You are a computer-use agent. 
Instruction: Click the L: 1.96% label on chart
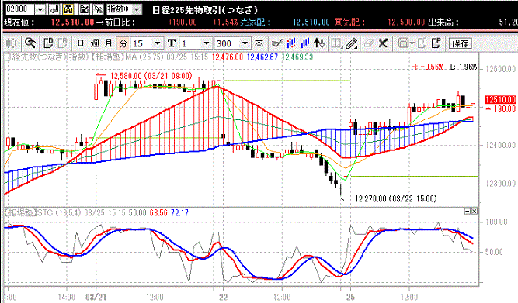(x=464, y=67)
